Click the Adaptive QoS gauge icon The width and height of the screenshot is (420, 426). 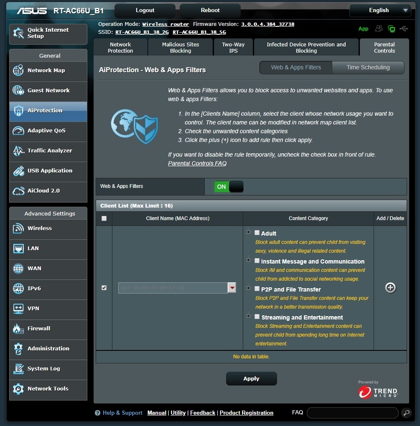pos(18,131)
